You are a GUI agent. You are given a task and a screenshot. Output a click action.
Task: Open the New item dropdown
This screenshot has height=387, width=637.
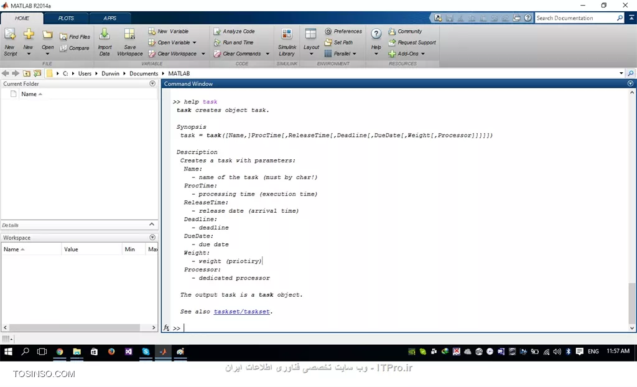(x=29, y=54)
